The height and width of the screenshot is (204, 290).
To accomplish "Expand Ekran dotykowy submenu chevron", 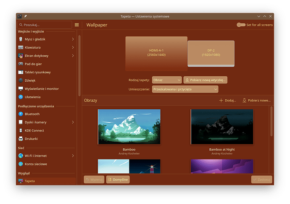I will 73,56.
